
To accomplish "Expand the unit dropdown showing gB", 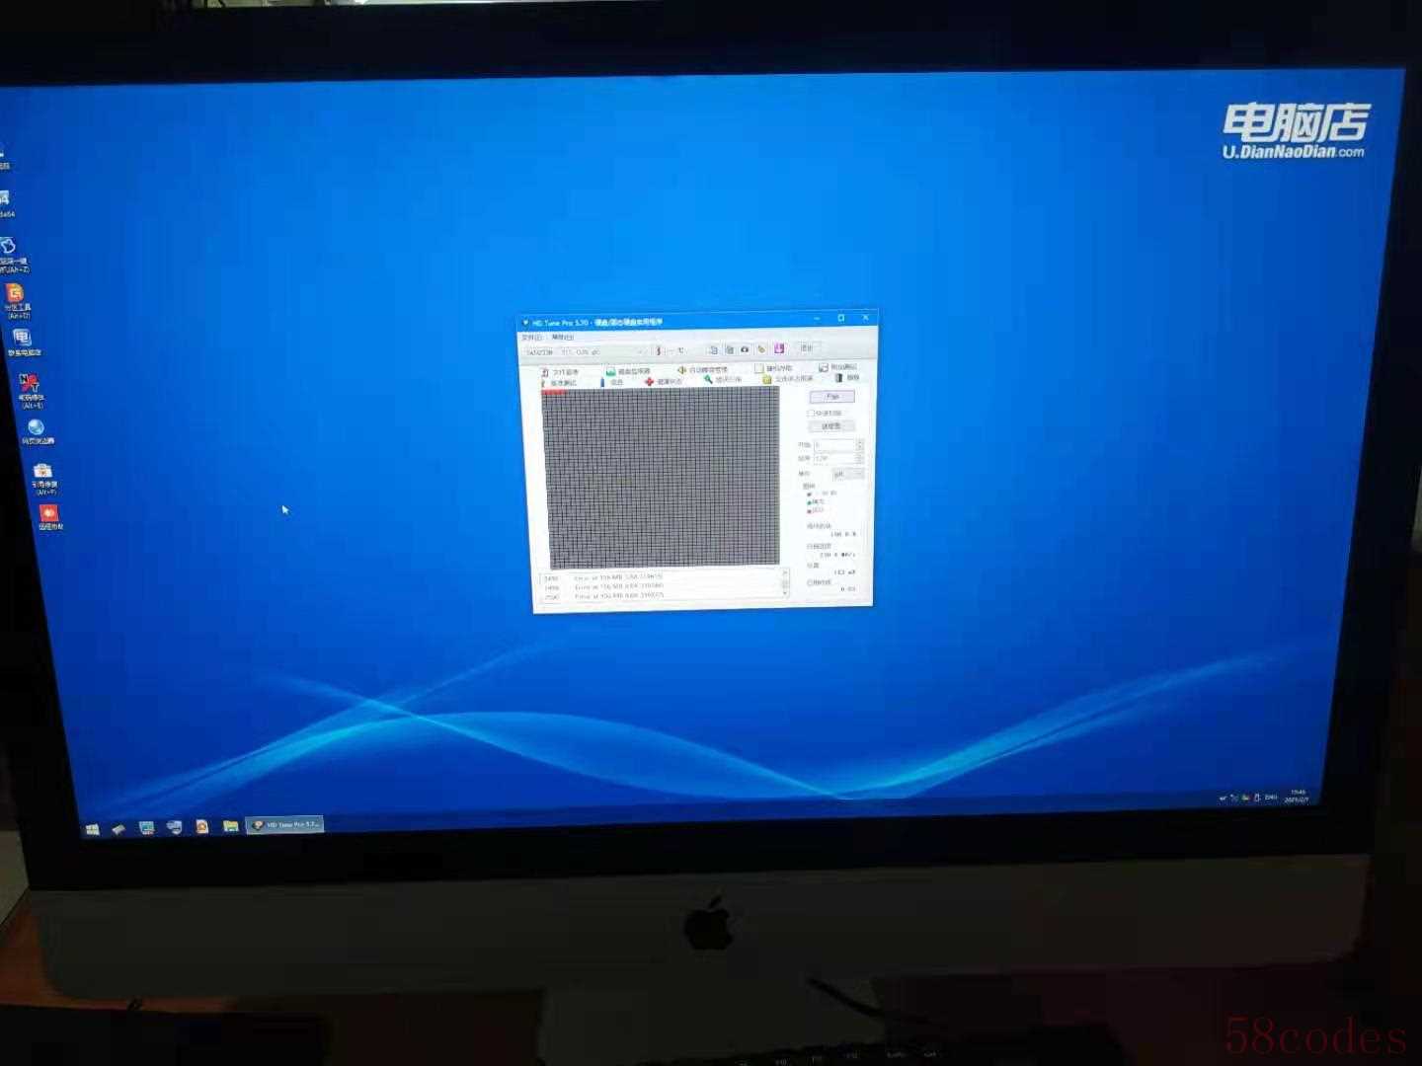I will click(847, 475).
